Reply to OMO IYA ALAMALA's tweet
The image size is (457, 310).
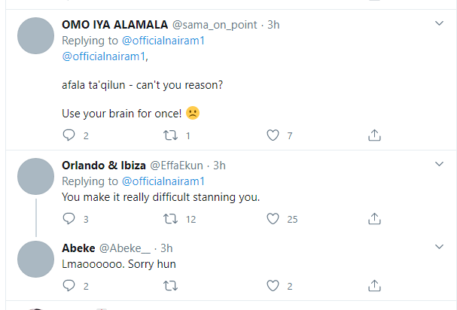(x=69, y=135)
